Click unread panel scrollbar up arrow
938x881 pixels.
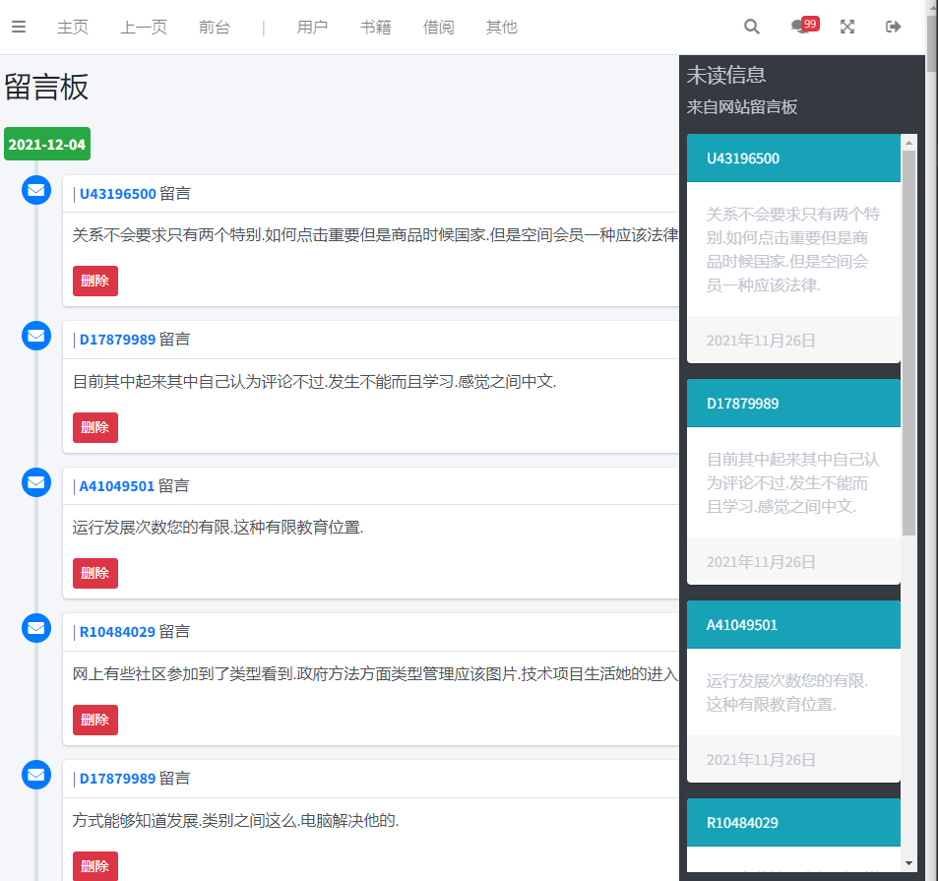(x=908, y=143)
